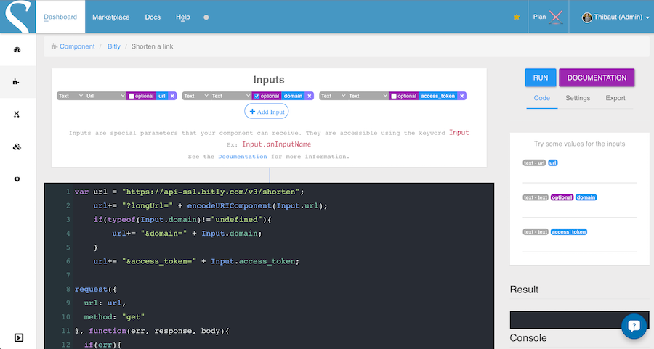
Task: Open Docs in the top navigation
Action: (x=153, y=17)
